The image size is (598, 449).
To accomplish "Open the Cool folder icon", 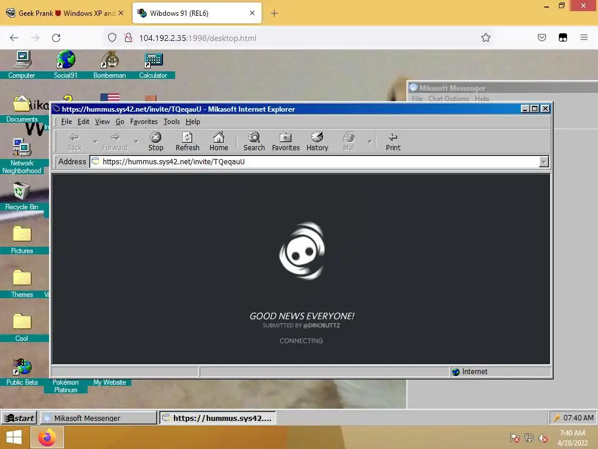I will pyautogui.click(x=22, y=327).
